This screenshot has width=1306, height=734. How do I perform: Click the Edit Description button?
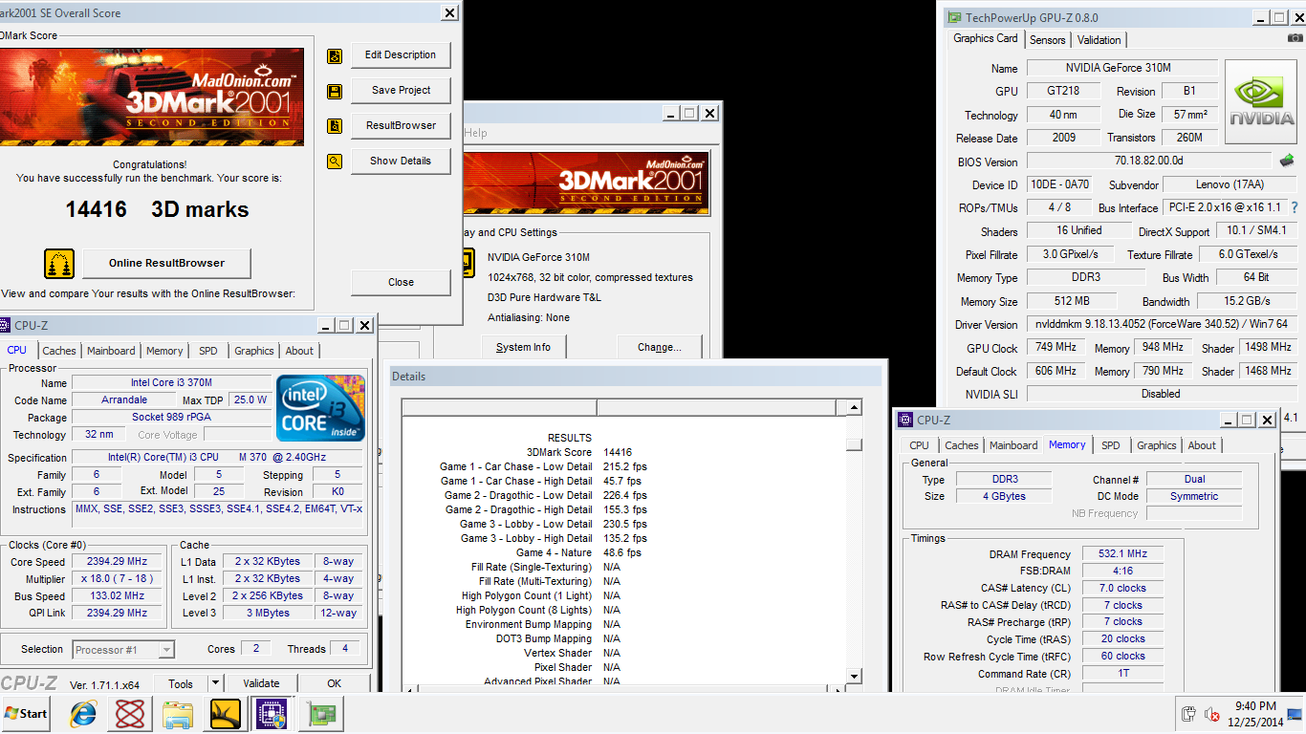[401, 55]
